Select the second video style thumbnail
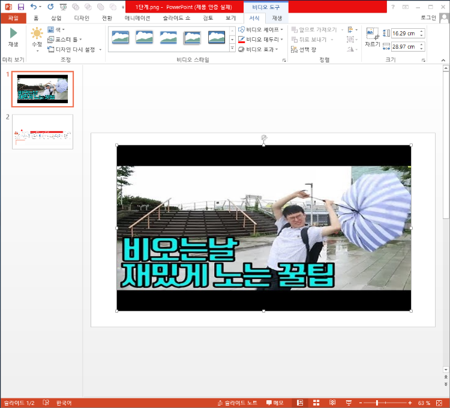The width and height of the screenshot is (450, 408). [x=145, y=37]
